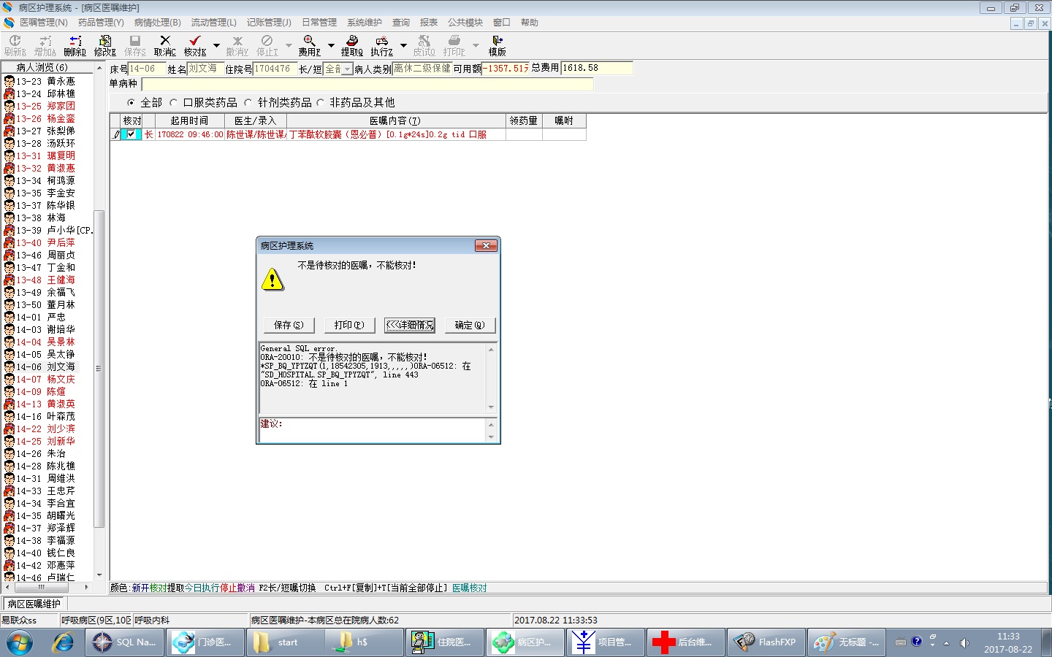
Task: Select the 非药品及其他 radio button
Action: (320, 103)
